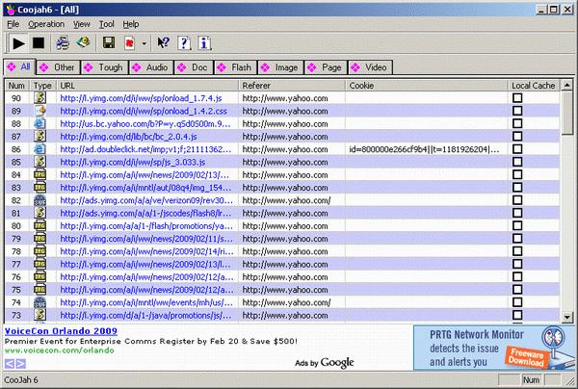Show next ad with right arrow button
The image size is (578, 389).
21,364
